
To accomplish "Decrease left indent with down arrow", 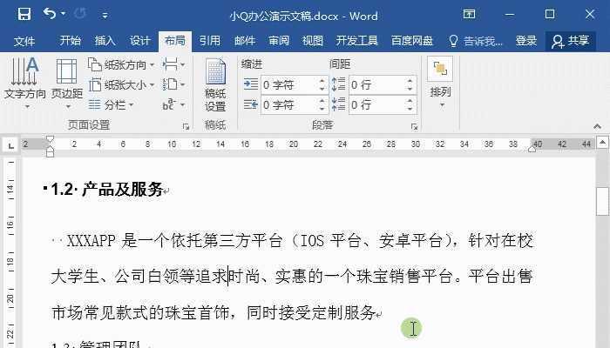I will 322,89.
